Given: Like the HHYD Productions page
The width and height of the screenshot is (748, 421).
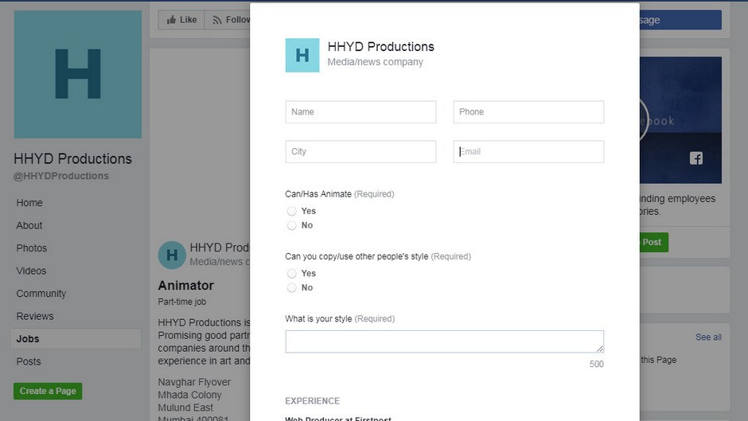Looking at the screenshot, I should click(x=181, y=20).
